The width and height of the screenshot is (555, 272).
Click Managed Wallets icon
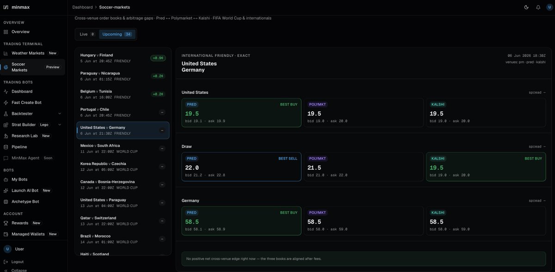[6, 234]
